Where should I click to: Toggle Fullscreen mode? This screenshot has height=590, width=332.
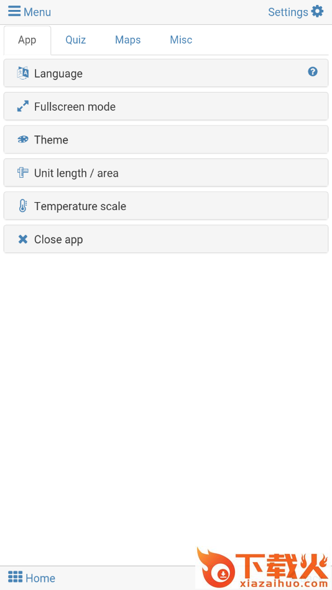click(166, 106)
